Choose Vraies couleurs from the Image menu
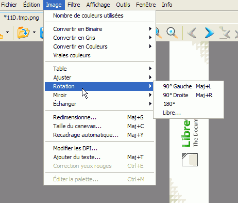Viewport: 238px width, 203px height. tap(99, 55)
